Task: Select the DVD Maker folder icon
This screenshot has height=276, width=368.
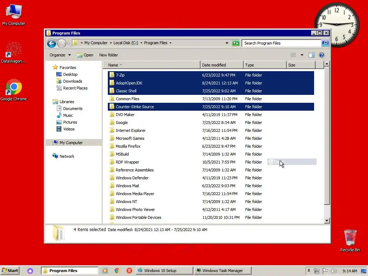Action: pos(112,115)
